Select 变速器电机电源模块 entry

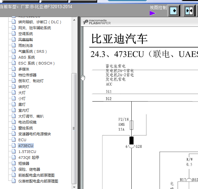point(34,134)
